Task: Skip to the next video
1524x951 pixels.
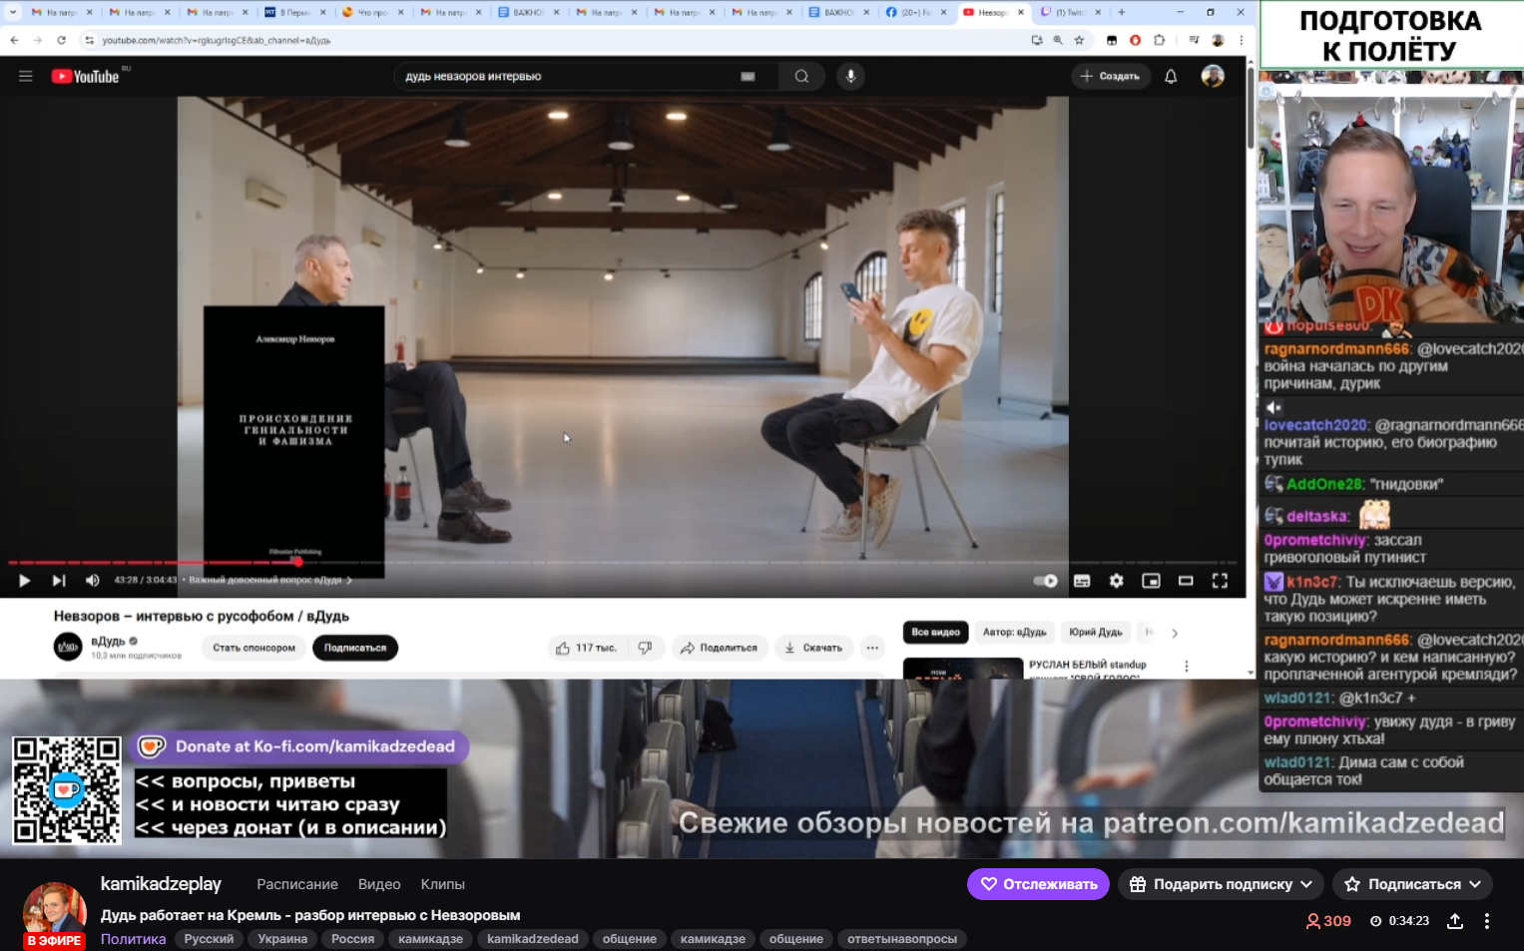Action: coord(59,580)
